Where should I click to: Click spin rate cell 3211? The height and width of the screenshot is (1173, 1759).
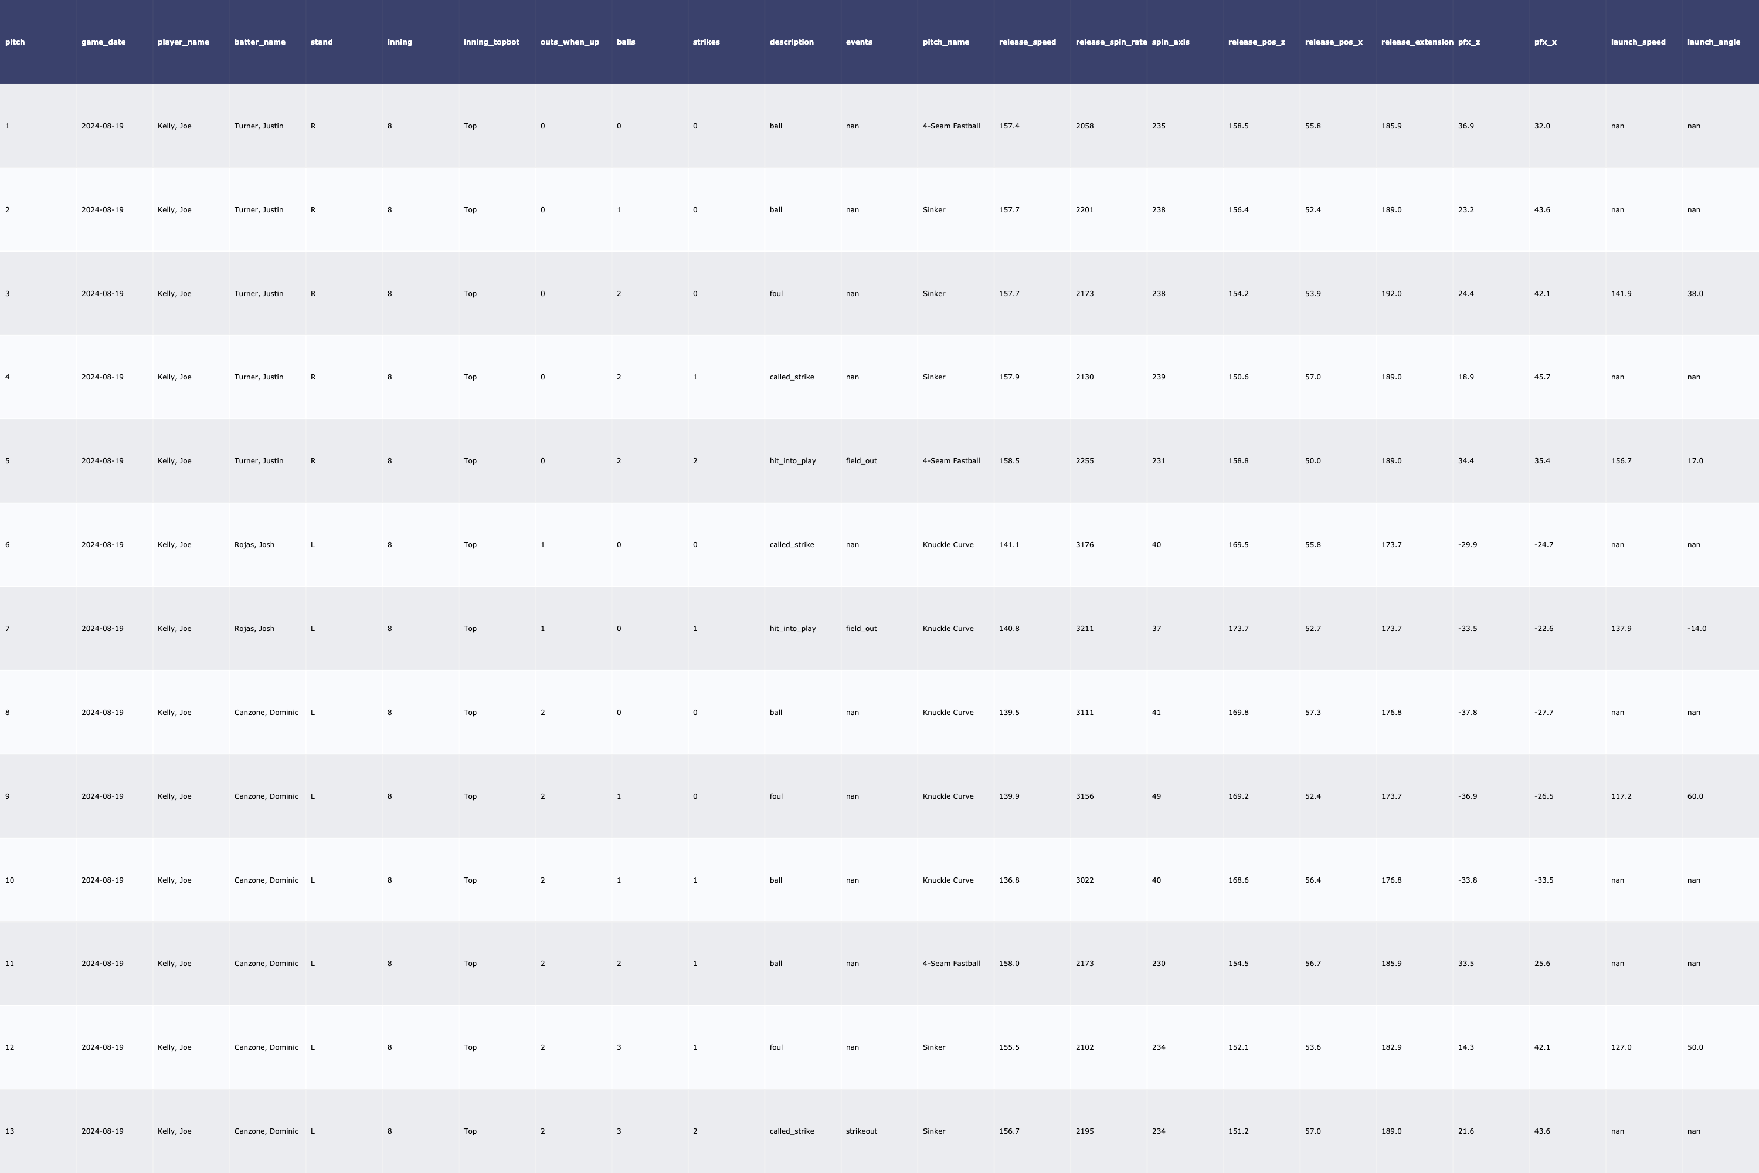1084,628
